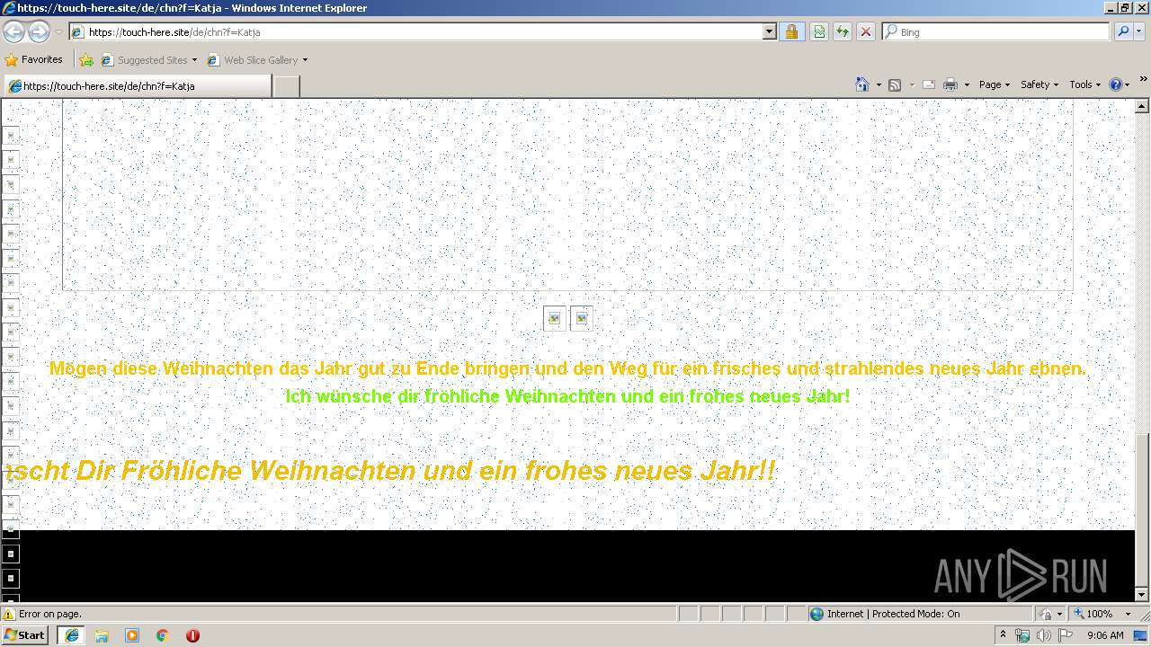Image resolution: width=1151 pixels, height=647 pixels.
Task: Open the Favorites star button
Action: click(x=33, y=59)
